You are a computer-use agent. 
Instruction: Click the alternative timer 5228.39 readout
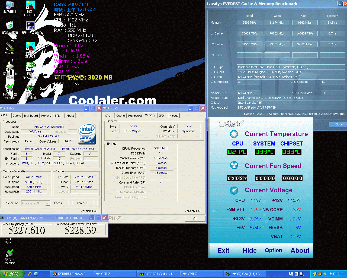80,230
